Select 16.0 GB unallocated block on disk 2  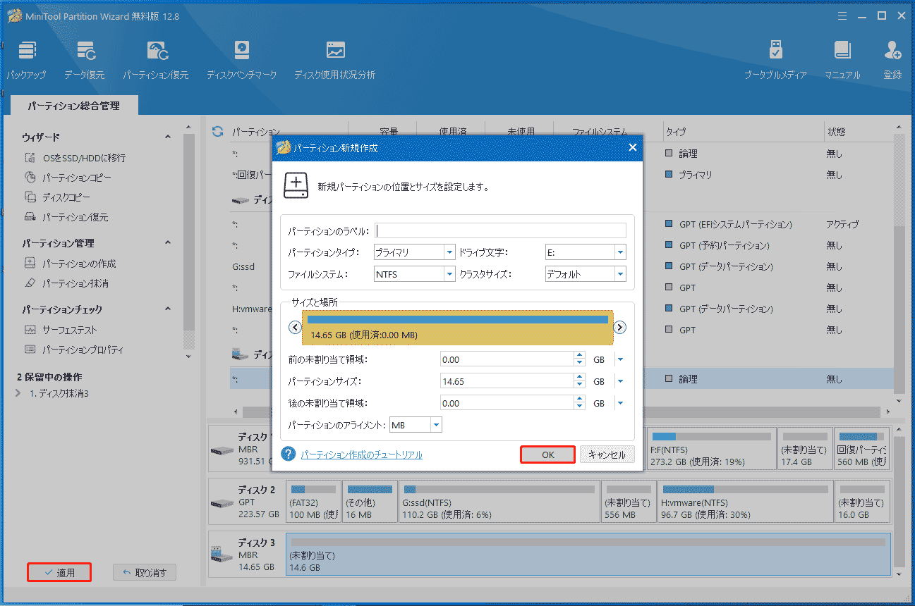coord(863,501)
